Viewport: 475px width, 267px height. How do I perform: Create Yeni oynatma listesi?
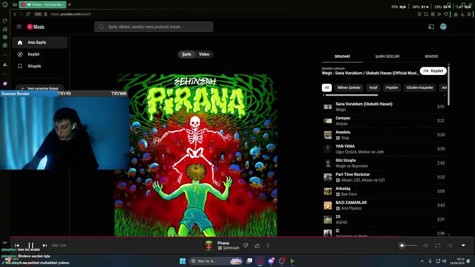40,88
